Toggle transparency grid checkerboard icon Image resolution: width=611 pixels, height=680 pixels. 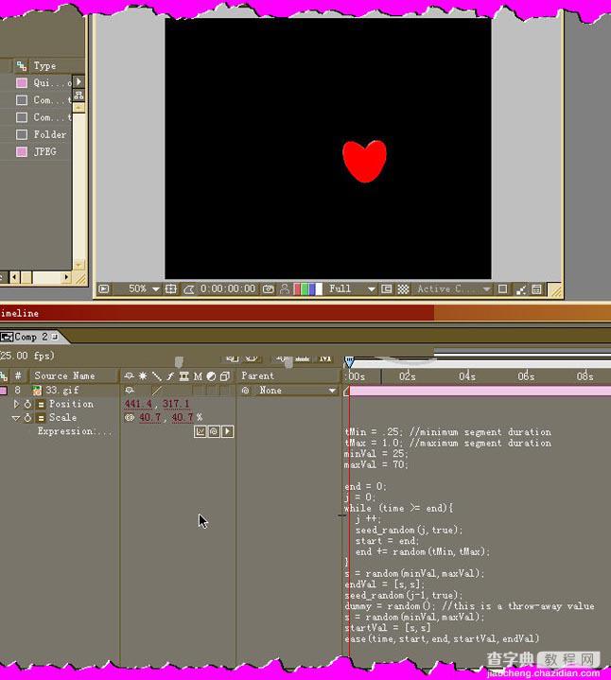403,288
